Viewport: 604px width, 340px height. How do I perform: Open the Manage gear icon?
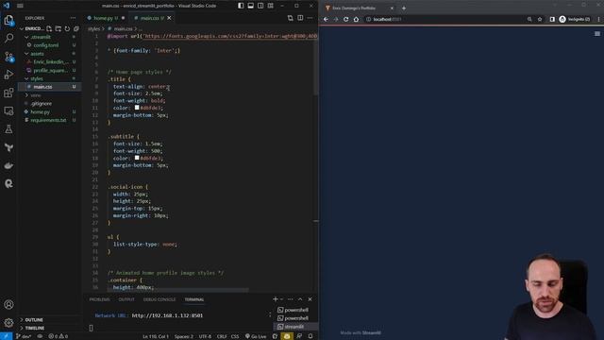point(8,323)
